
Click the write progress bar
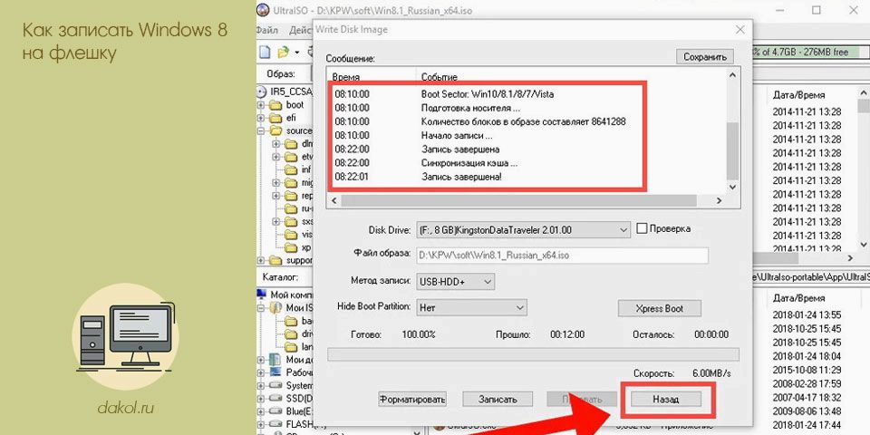point(533,354)
